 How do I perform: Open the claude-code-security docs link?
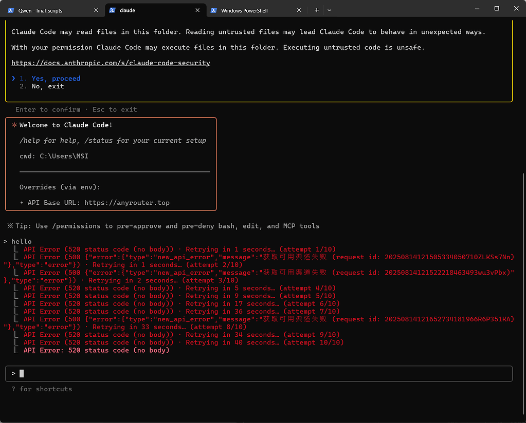(111, 63)
